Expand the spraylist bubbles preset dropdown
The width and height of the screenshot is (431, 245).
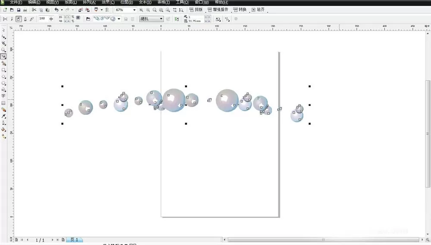tap(119, 19)
